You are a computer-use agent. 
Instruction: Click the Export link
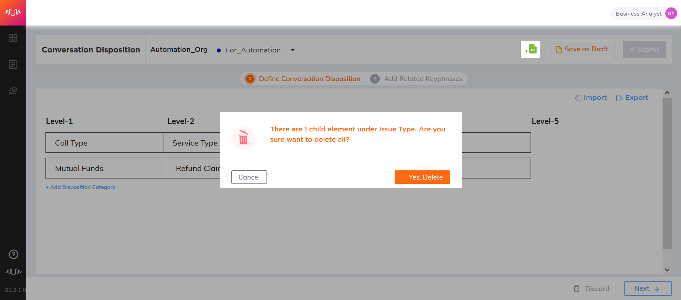[632, 98]
